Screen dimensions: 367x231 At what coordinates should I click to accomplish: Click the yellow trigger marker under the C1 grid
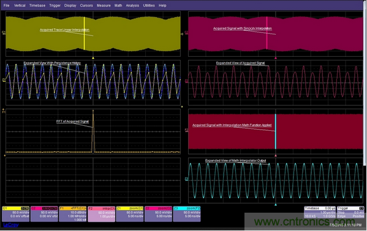click(93, 57)
